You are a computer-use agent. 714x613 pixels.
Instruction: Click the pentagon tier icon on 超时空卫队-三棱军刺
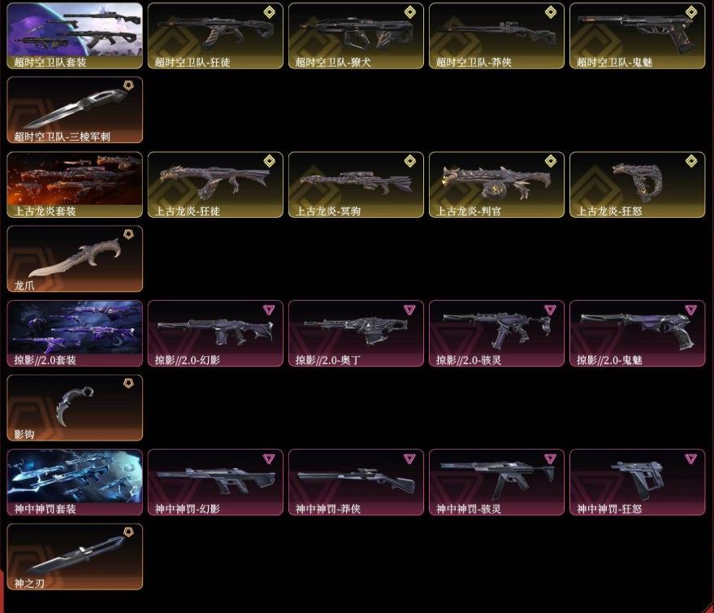coord(129,85)
